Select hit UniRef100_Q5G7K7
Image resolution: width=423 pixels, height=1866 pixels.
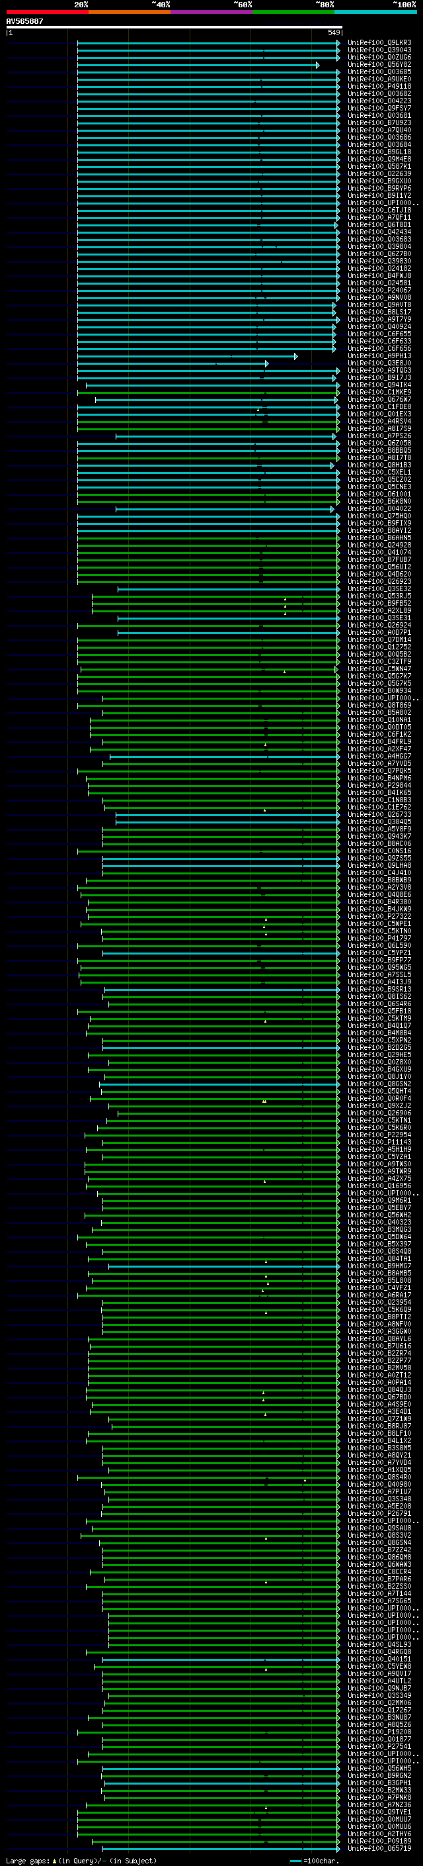point(379,676)
